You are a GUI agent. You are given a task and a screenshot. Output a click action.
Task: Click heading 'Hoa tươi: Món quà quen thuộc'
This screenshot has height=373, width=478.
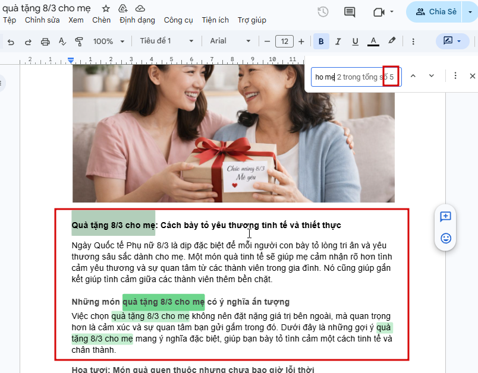point(193,369)
